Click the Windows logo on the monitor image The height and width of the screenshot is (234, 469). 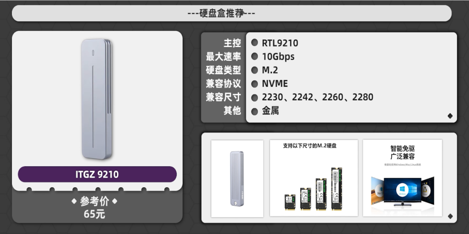402,190
